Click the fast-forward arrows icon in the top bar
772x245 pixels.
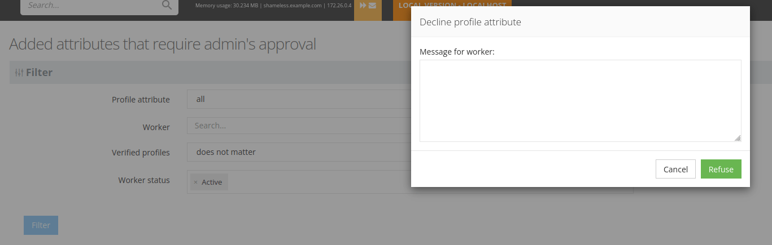click(363, 5)
